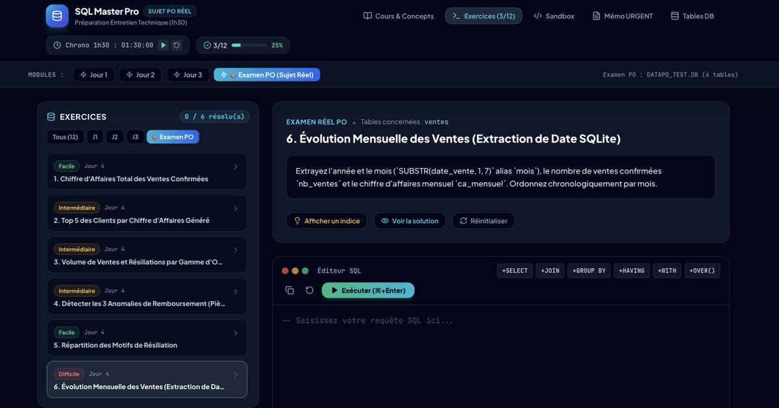This screenshot has height=408, width=779.
Task: Select the Jour 3 module
Action: click(188, 75)
